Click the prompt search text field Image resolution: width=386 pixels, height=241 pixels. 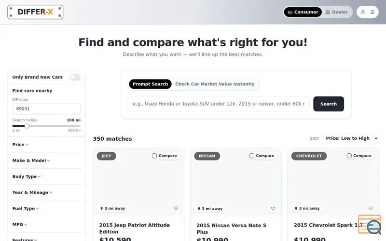click(219, 104)
